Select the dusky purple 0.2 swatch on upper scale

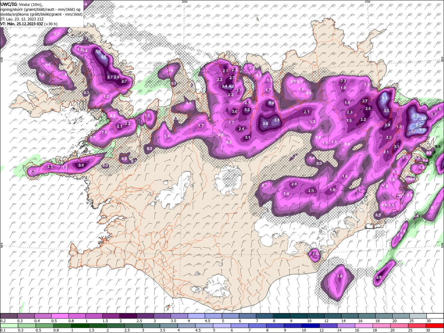[9, 316]
